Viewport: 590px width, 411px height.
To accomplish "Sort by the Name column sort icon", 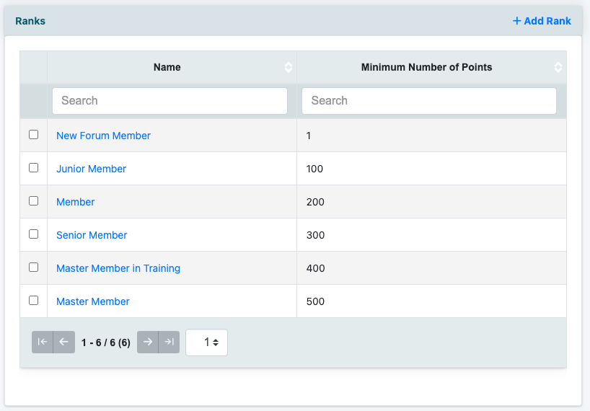I will tap(289, 67).
